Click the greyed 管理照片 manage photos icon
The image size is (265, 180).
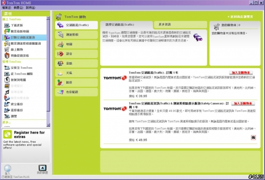7,86
